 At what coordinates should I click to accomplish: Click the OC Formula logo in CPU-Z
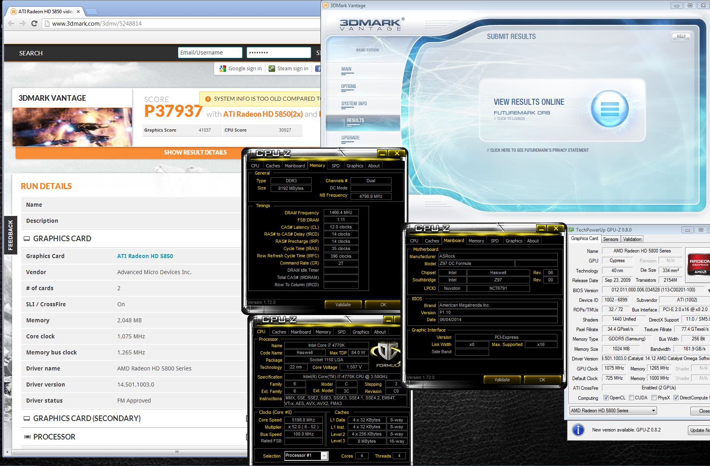385,355
